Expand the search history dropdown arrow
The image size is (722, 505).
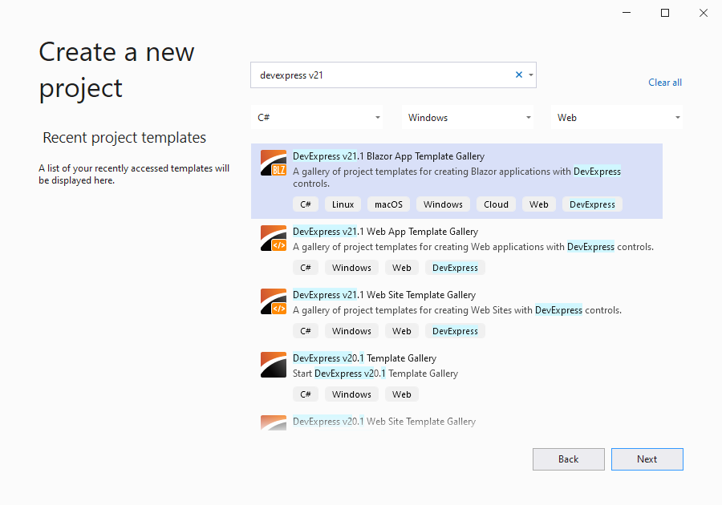tap(530, 75)
